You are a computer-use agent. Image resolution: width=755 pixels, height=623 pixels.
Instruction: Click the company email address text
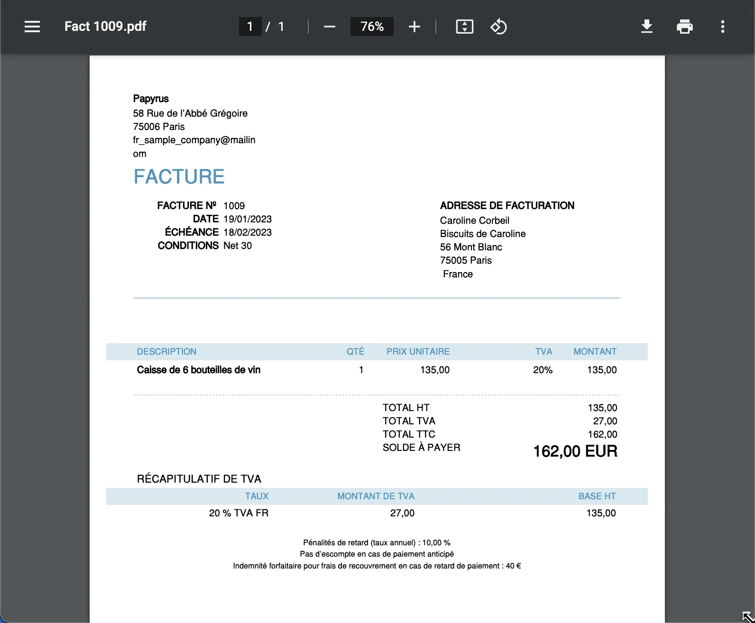tap(194, 147)
